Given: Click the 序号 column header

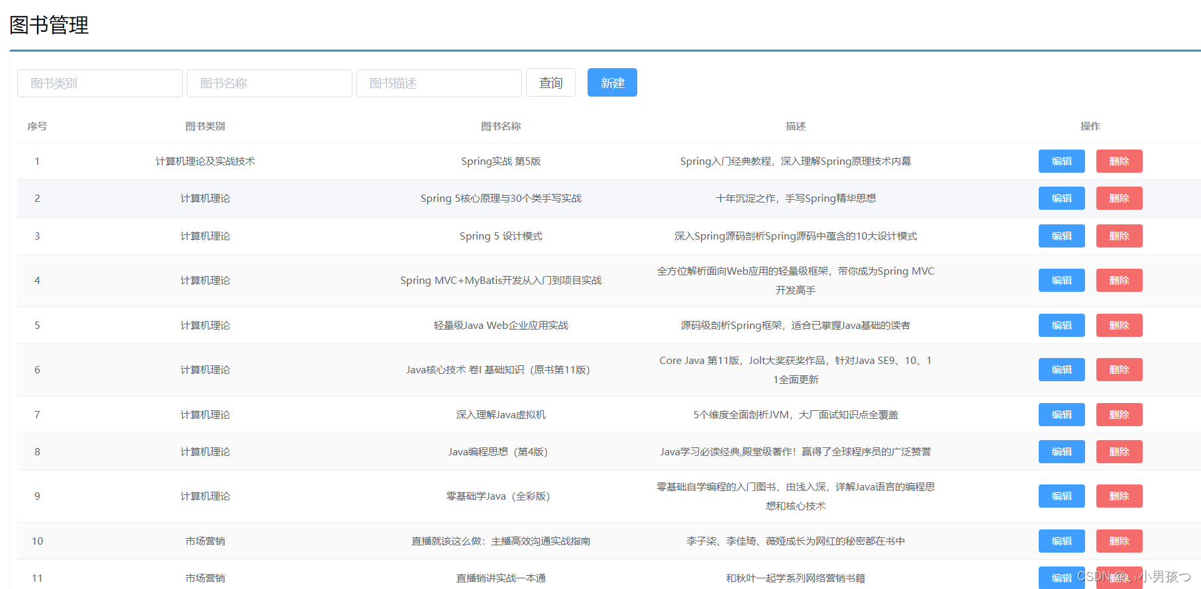Looking at the screenshot, I should click(x=37, y=126).
